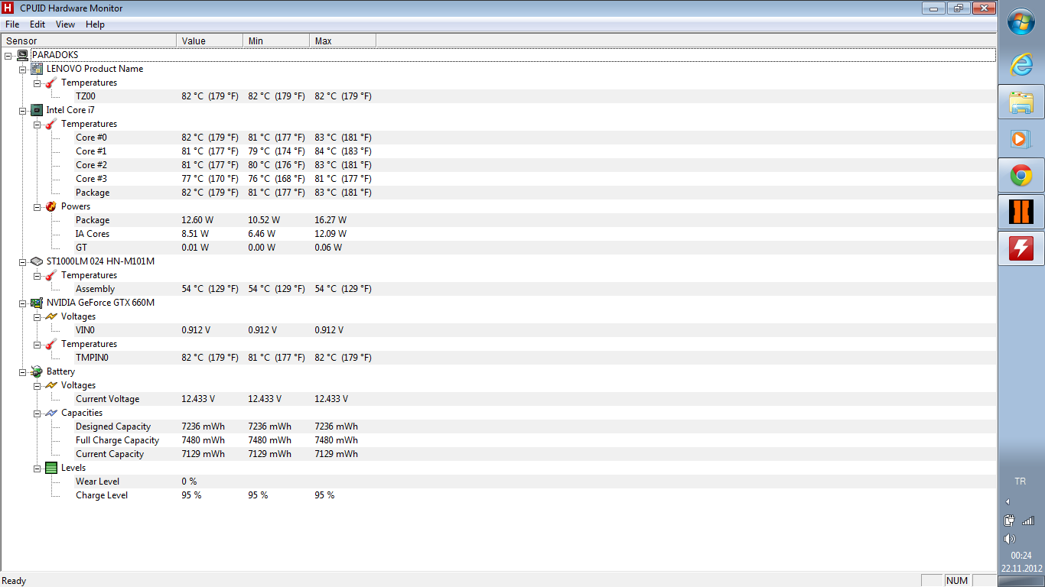The image size is (1045, 587).
Task: Launch Internet Explorer from taskbar
Action: [1021, 64]
